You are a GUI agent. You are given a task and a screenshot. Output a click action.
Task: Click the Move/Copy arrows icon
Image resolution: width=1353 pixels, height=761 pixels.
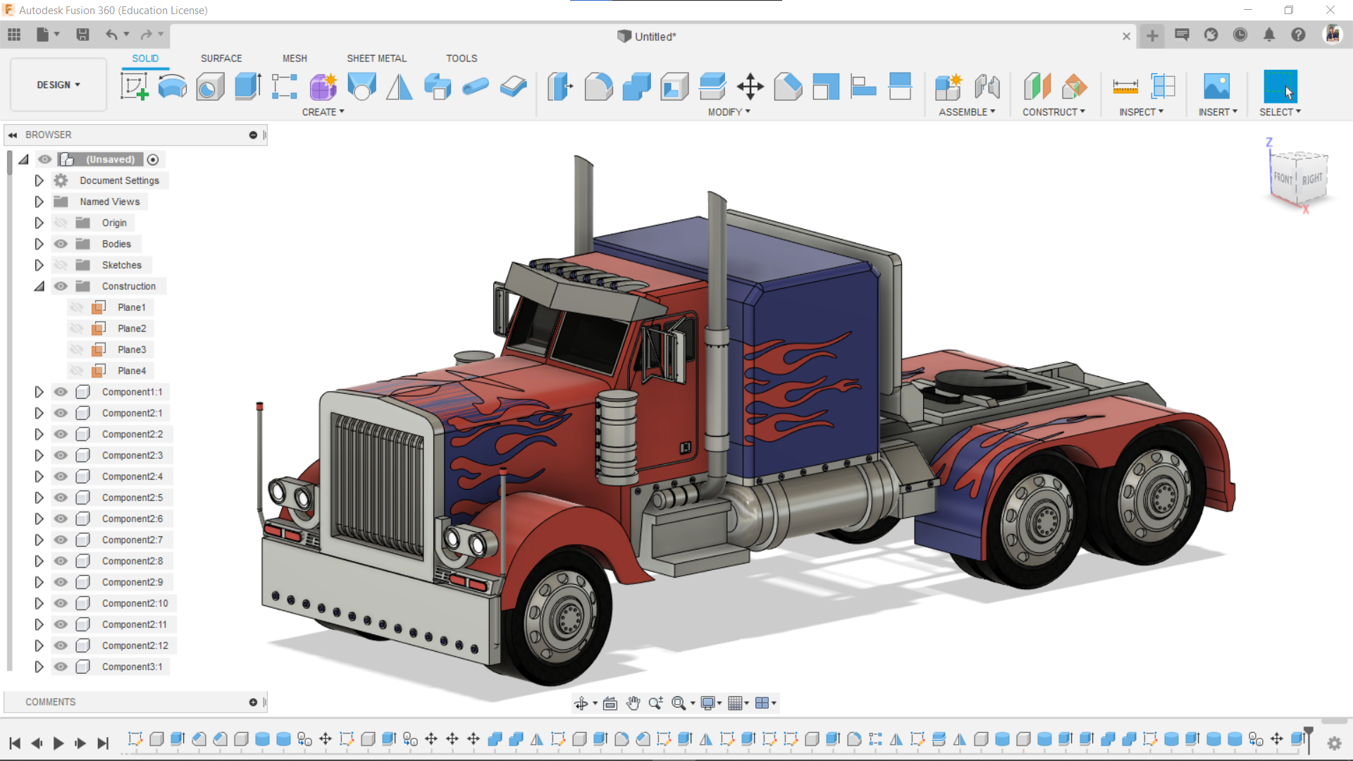750,87
